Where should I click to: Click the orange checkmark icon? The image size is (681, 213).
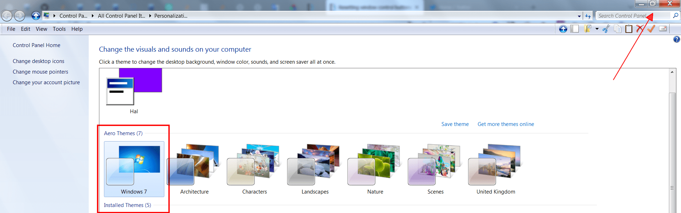tap(651, 29)
